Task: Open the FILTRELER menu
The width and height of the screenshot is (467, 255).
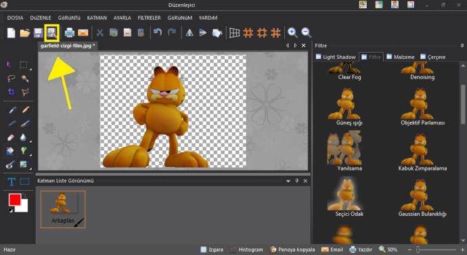Action: pos(149,18)
